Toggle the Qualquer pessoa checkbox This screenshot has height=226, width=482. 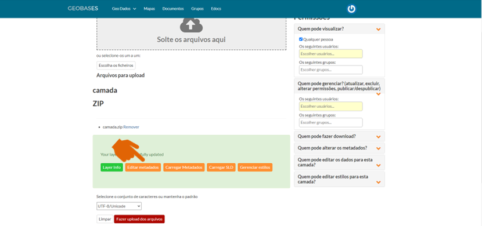[301, 39]
